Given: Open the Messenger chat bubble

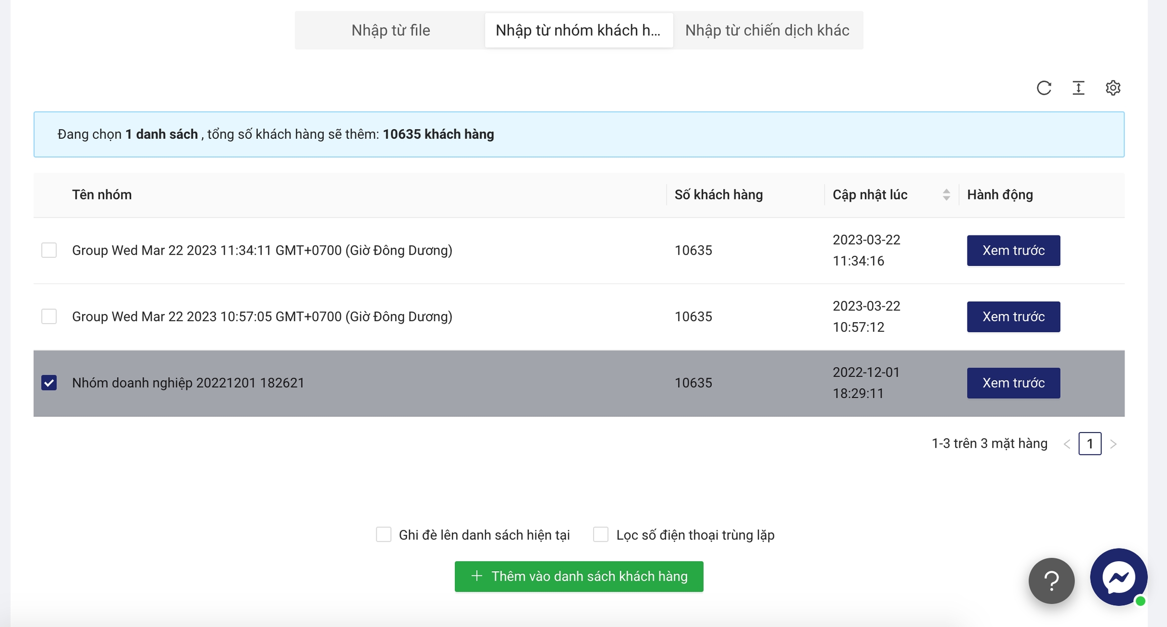Looking at the screenshot, I should click(x=1118, y=577).
